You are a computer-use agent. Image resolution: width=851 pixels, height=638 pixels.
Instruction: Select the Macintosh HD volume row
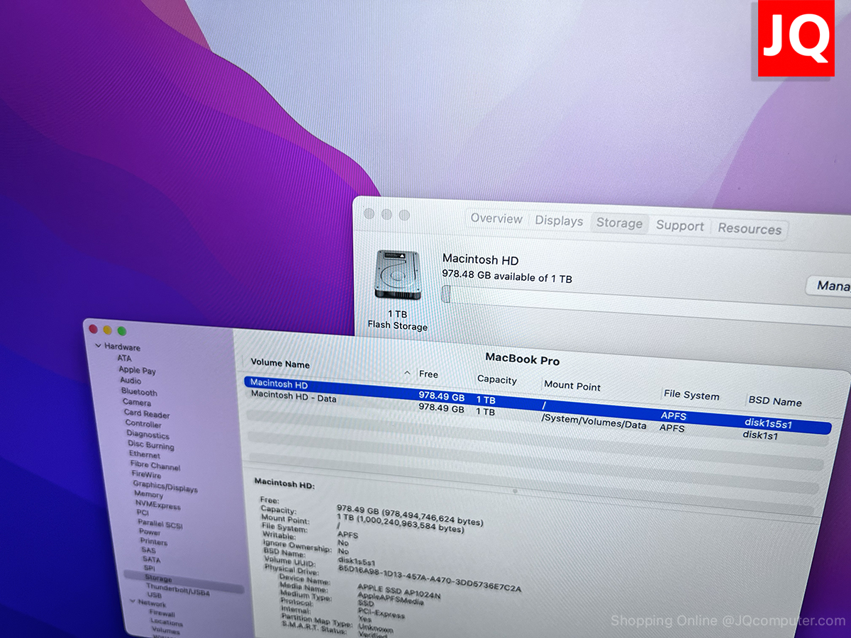538,404
